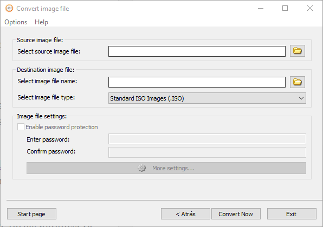Open the More settings gear button
The width and height of the screenshot is (323, 227).
click(166, 168)
